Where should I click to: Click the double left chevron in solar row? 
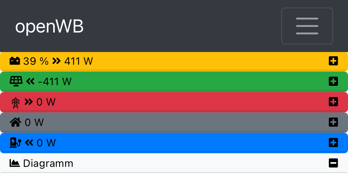coord(30,81)
